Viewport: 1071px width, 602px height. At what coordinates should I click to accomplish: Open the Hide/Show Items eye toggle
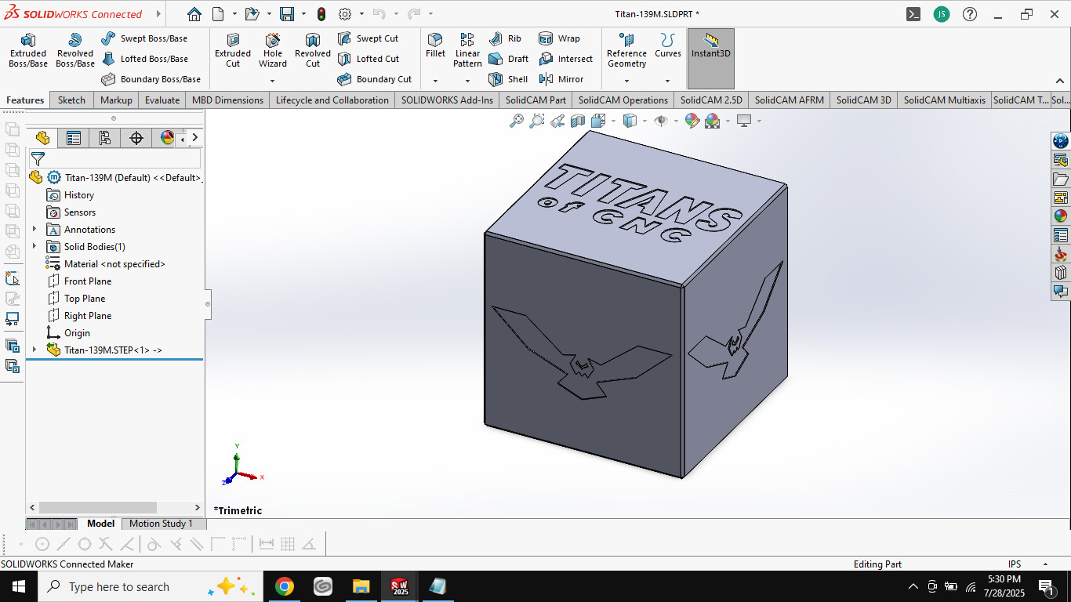[661, 121]
